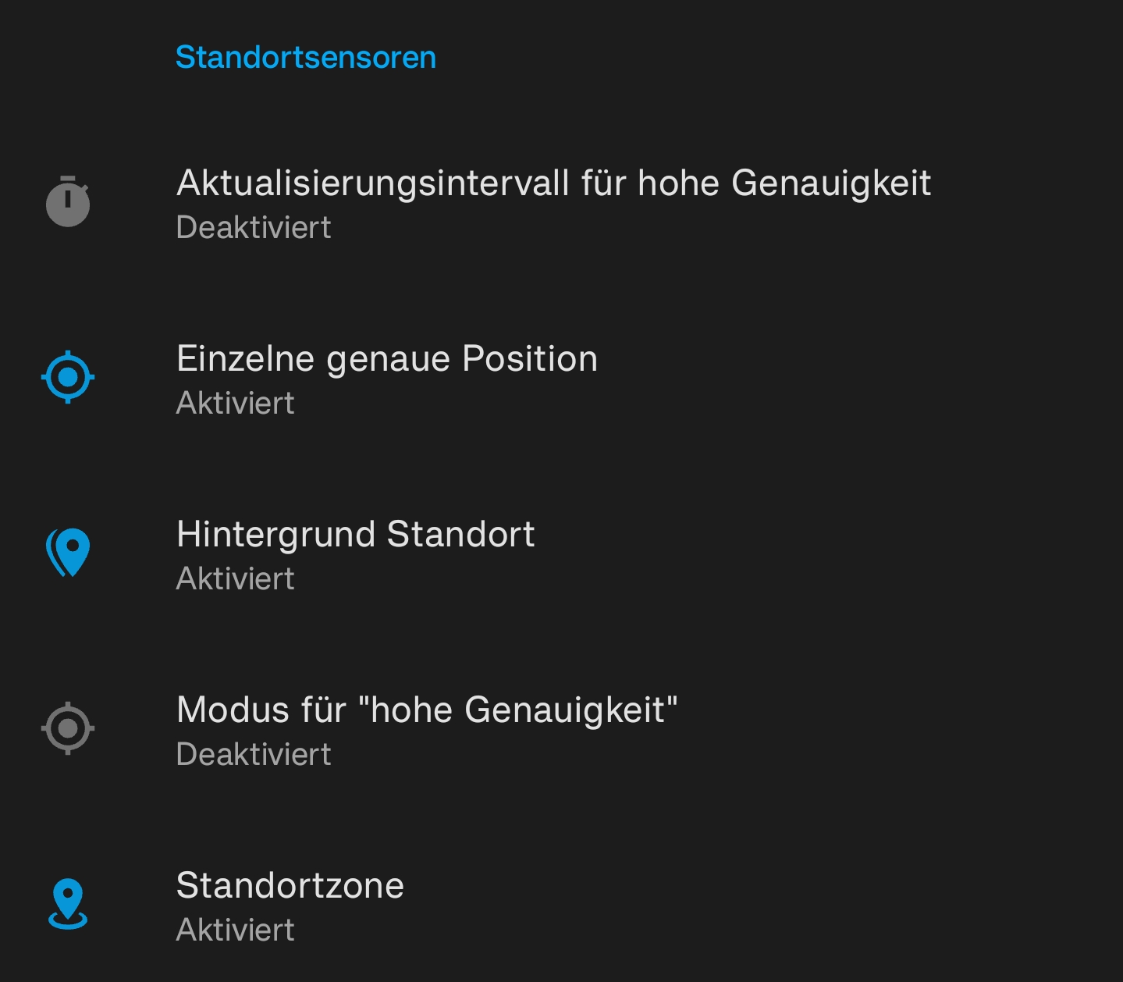Click the blue map pin icon for Hintergrund Standort

(x=68, y=553)
